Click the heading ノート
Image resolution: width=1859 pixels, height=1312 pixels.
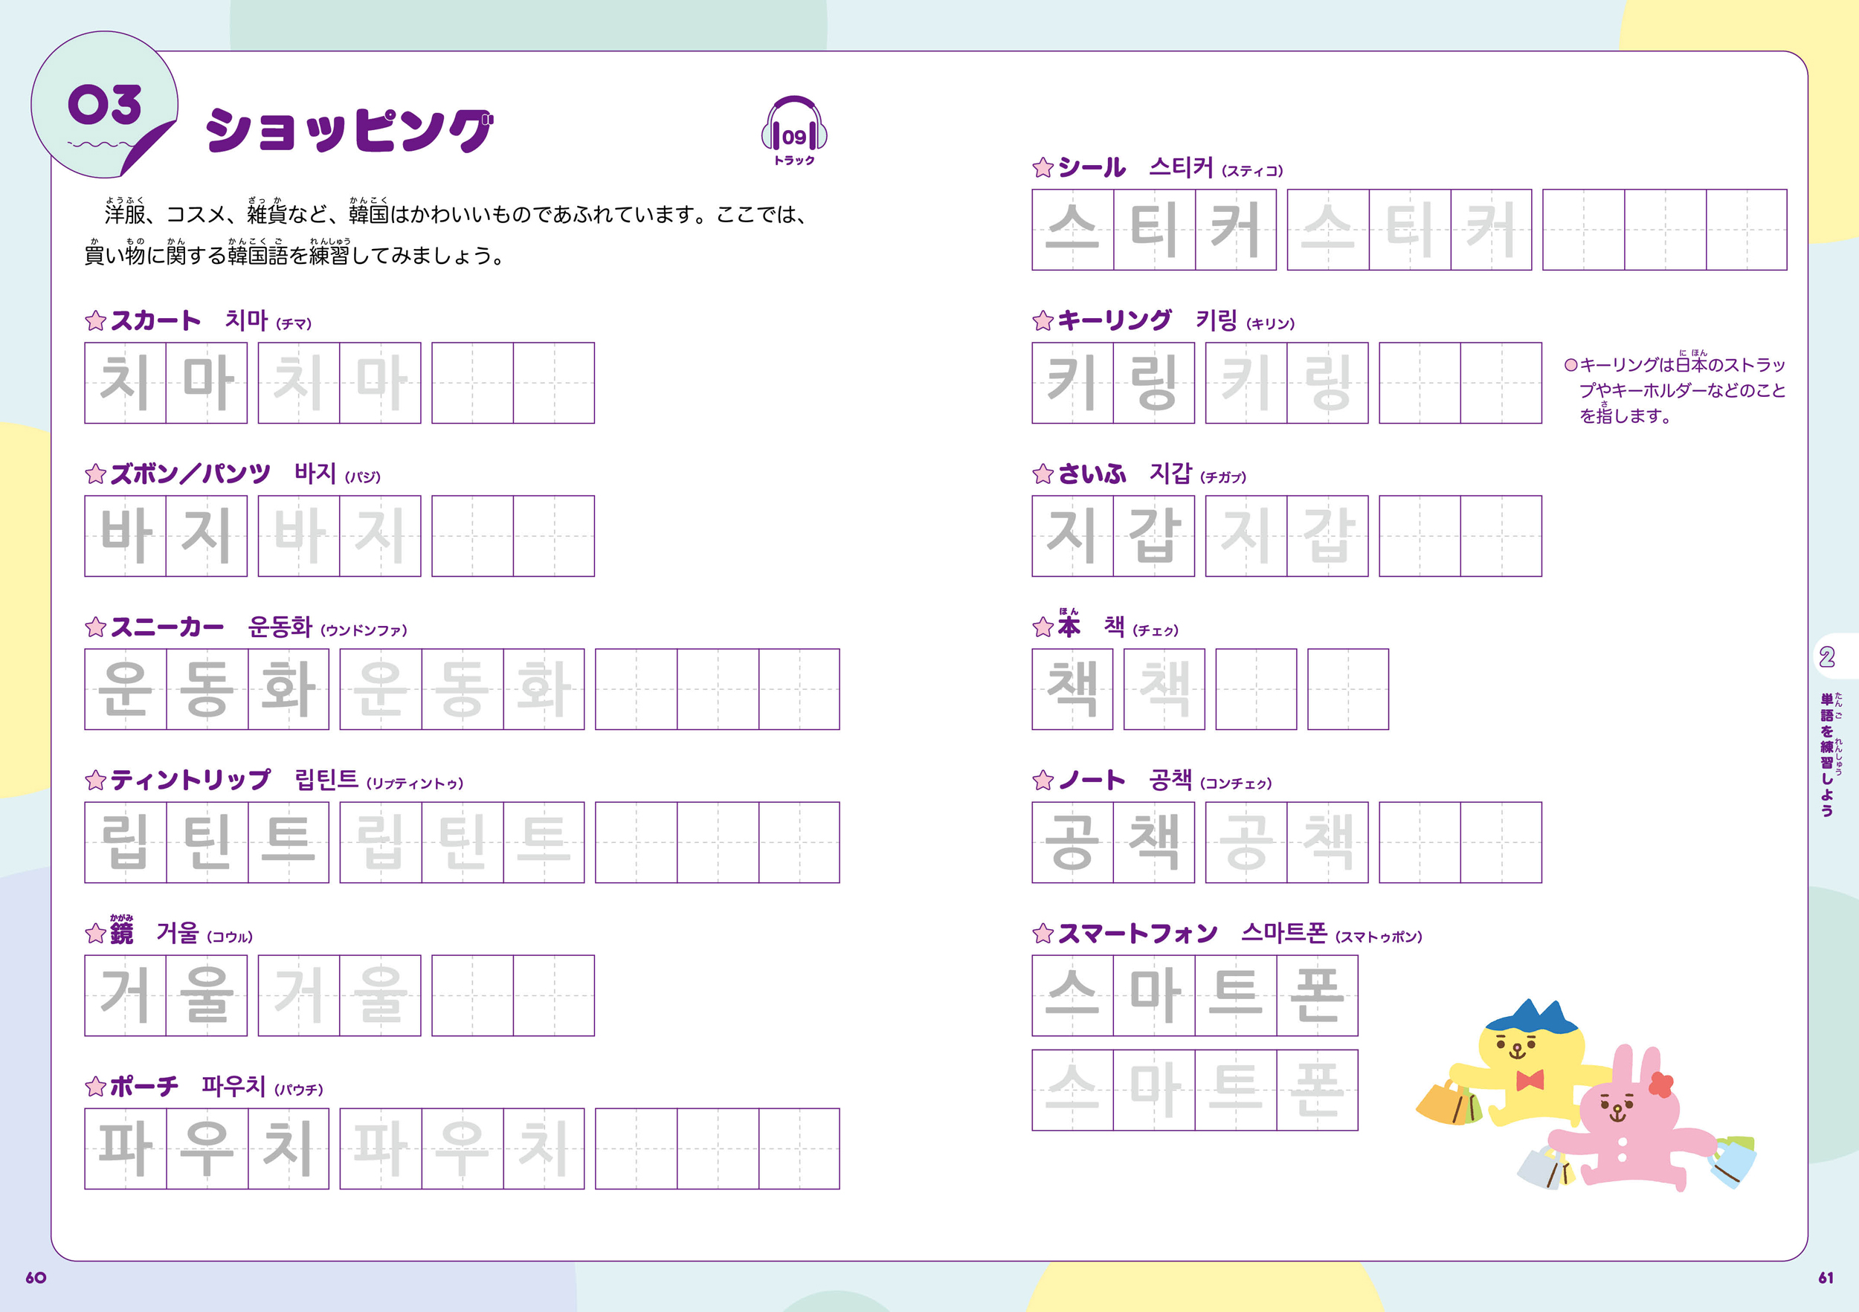[x=1092, y=780]
